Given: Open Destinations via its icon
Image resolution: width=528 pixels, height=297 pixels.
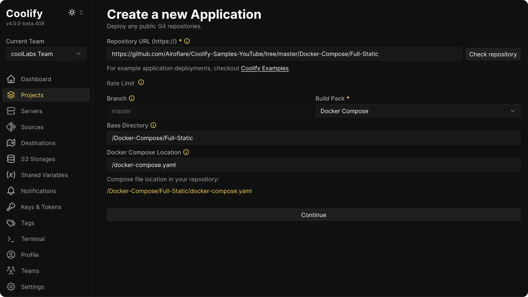Looking at the screenshot, I should [11, 143].
